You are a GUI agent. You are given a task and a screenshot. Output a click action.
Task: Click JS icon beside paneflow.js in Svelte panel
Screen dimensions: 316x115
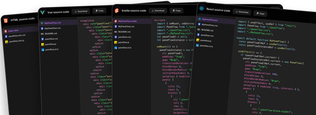click(x=116, y=42)
